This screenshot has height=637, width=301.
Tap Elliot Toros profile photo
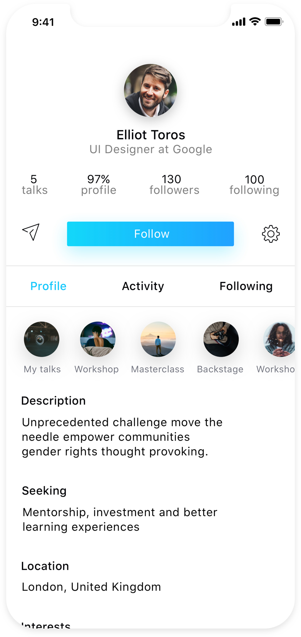coord(150,90)
